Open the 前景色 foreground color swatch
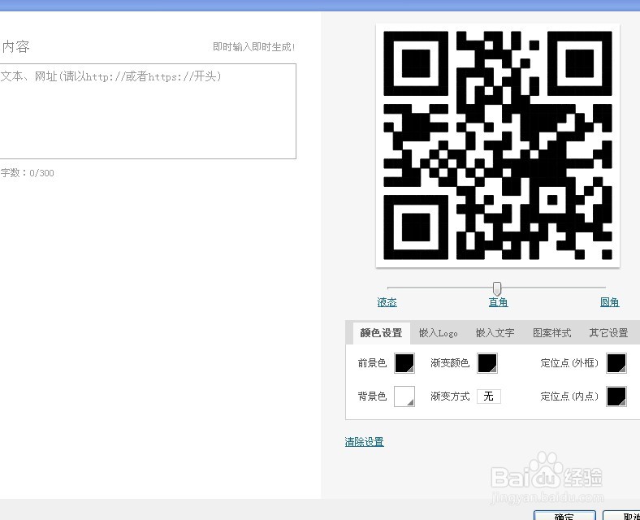Screen dimensions: 640x520 pos(404,363)
